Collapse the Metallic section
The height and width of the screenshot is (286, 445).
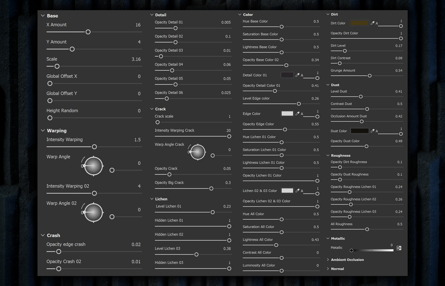tap(328, 238)
